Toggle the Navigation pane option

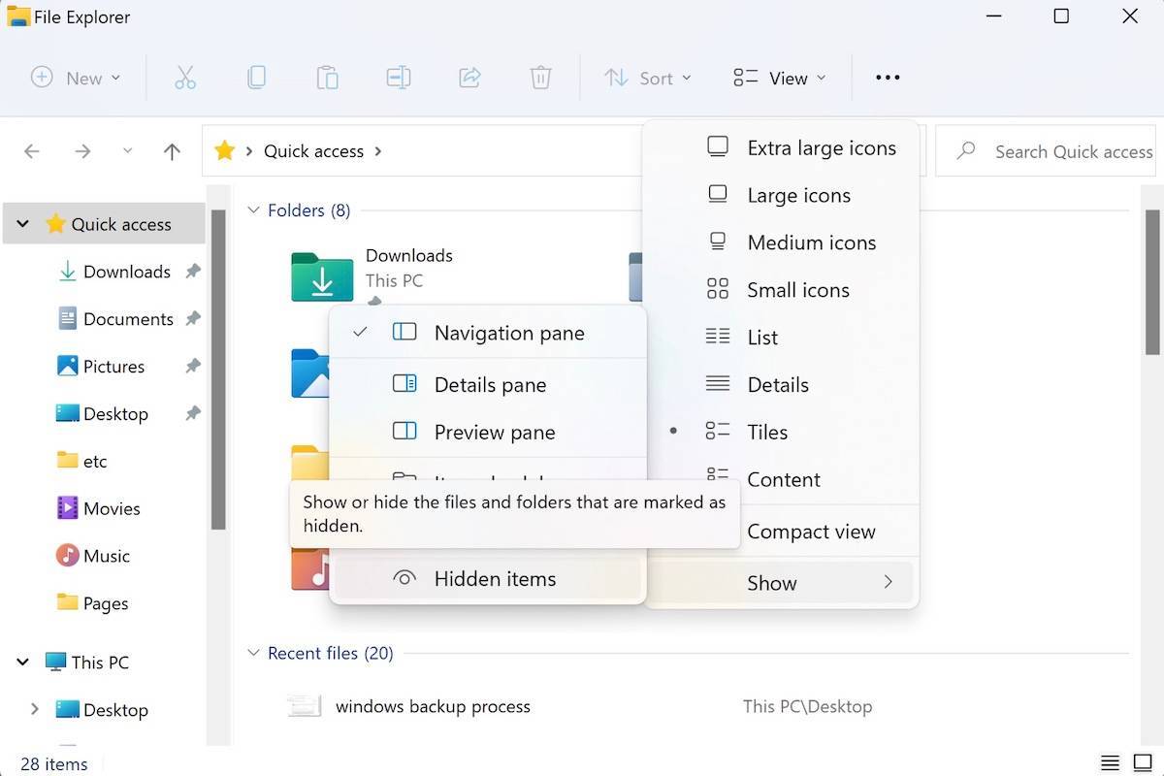(x=508, y=333)
